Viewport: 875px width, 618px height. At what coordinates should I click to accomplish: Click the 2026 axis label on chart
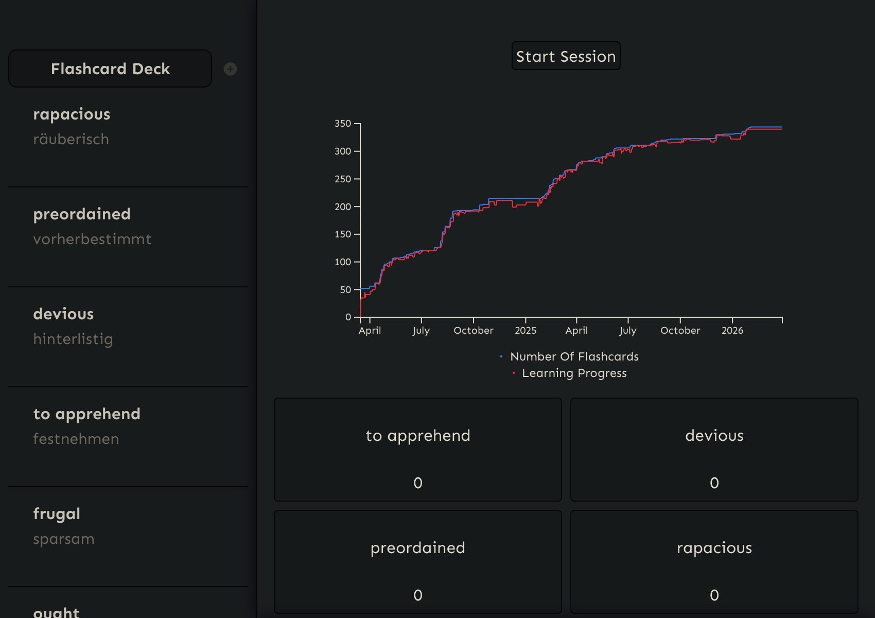point(732,330)
